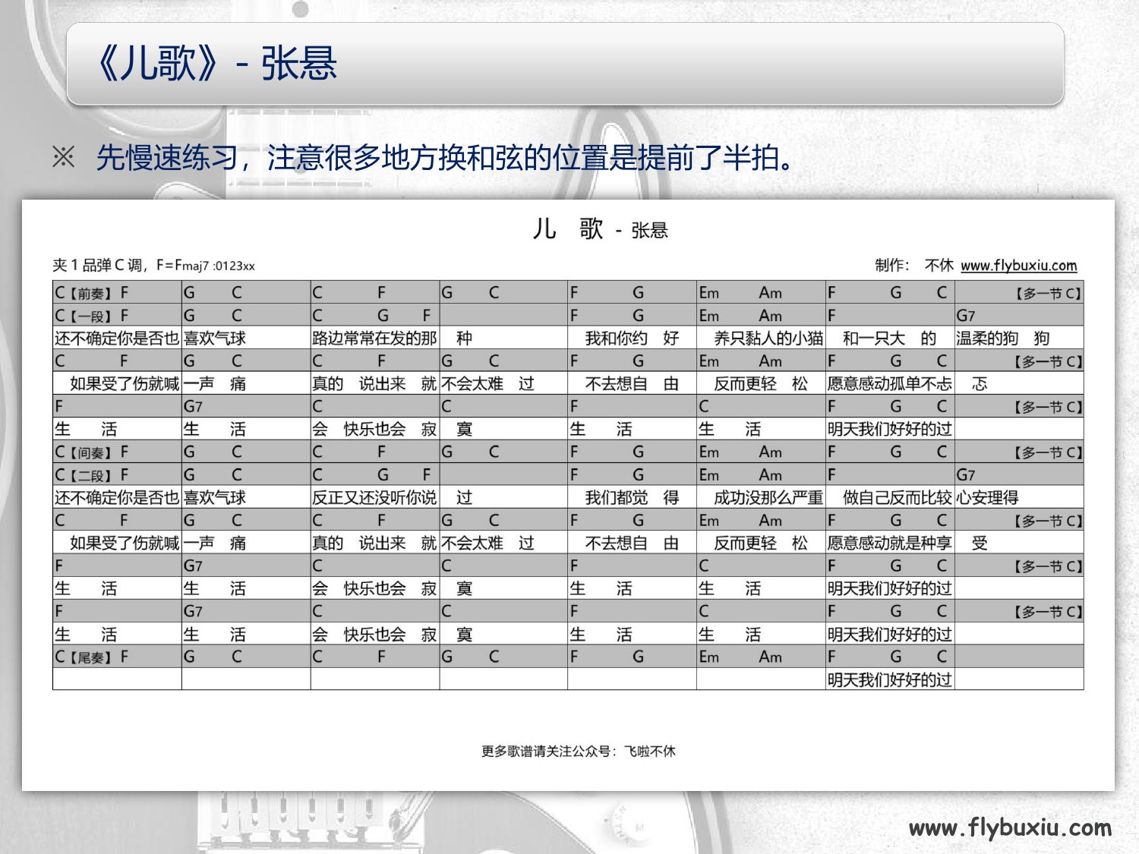Select the lyric cell 路边常常在发的那
The height and width of the screenshot is (854, 1139).
(x=375, y=338)
